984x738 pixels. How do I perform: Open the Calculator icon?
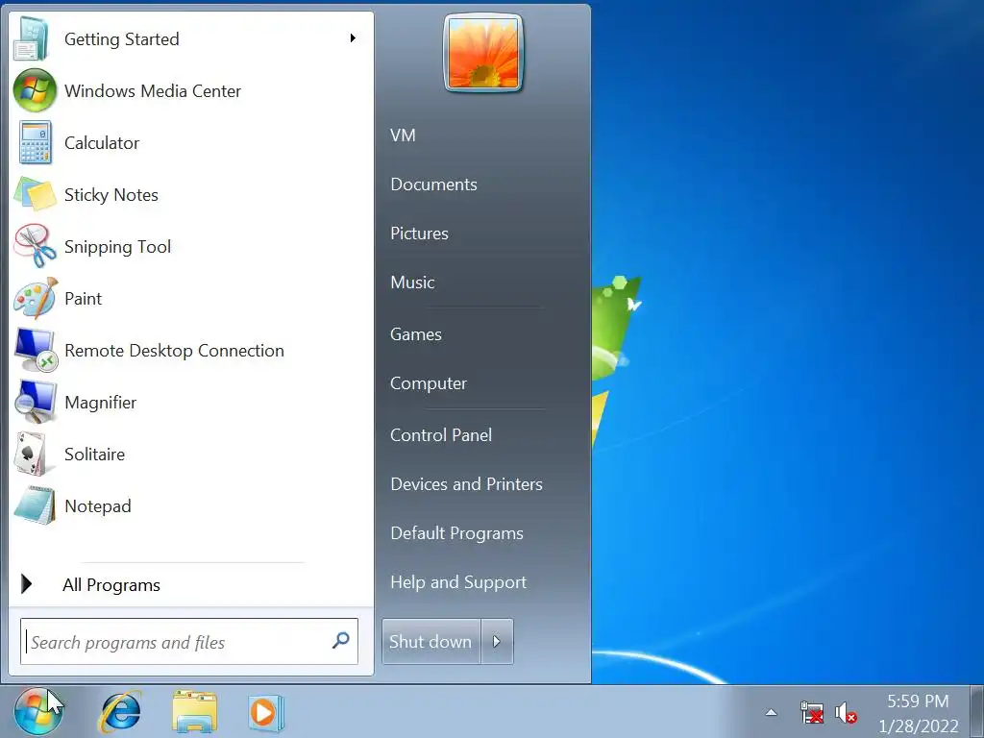(x=35, y=143)
